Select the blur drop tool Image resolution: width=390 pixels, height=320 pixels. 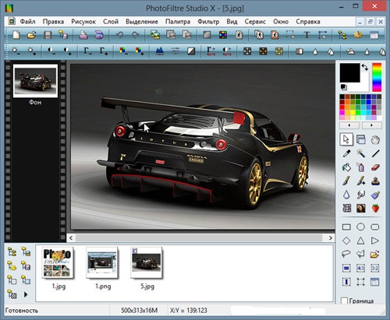[x=346, y=195]
